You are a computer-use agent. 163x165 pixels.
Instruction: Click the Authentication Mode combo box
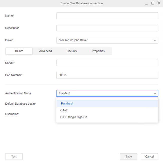pyautogui.click(x=104, y=93)
